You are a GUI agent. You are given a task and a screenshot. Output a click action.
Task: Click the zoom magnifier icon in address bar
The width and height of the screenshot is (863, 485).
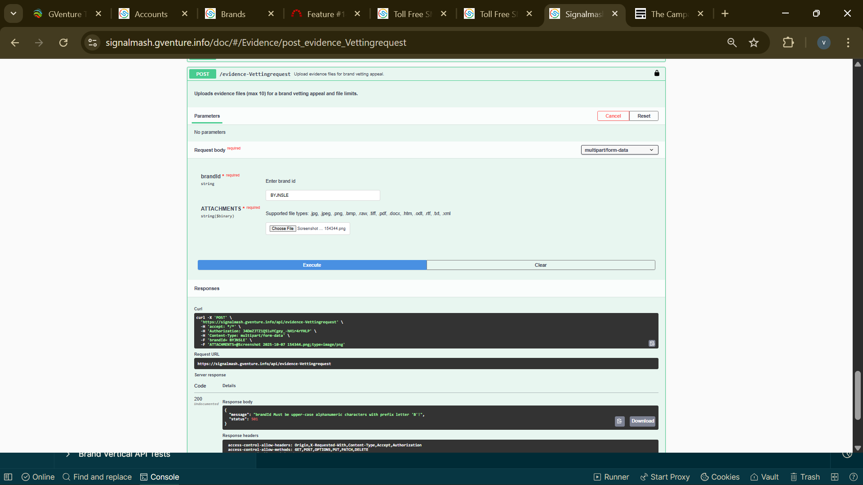pyautogui.click(x=732, y=43)
